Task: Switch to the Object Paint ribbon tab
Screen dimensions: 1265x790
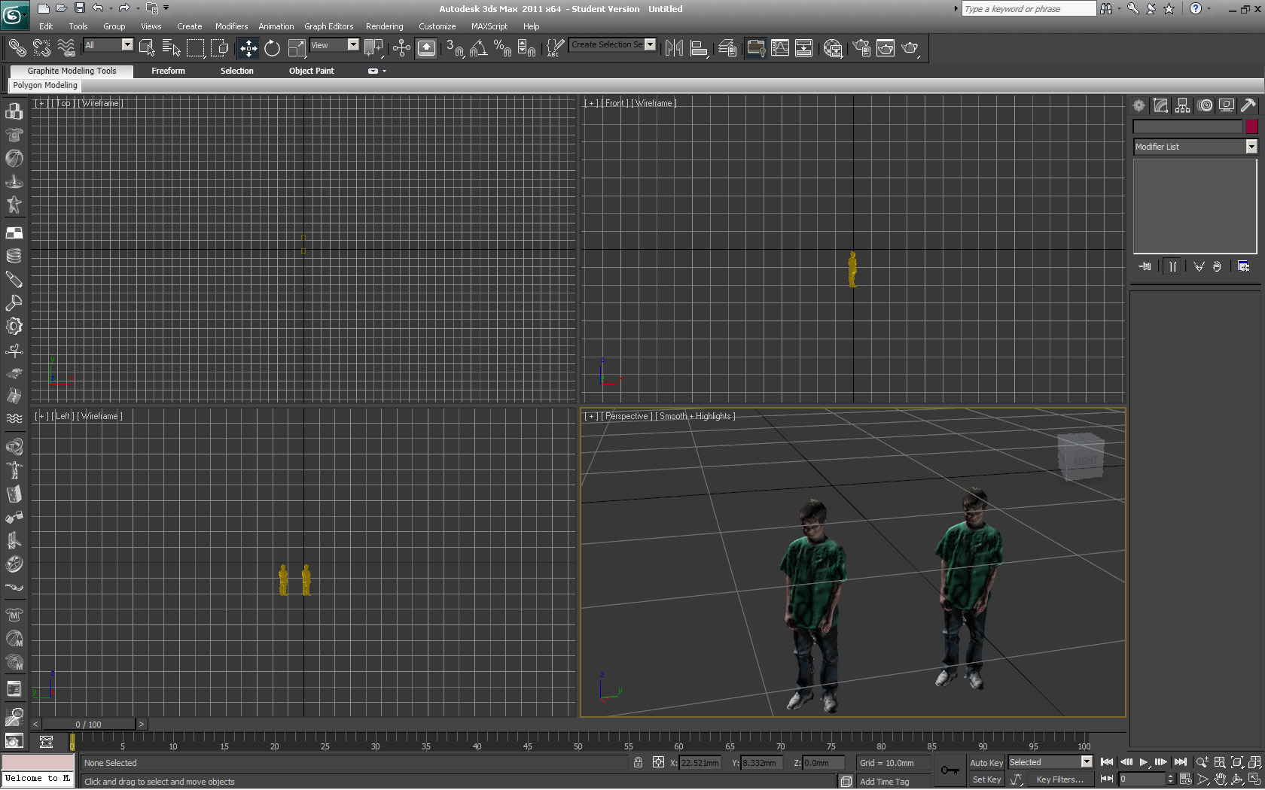Action: 311,71
